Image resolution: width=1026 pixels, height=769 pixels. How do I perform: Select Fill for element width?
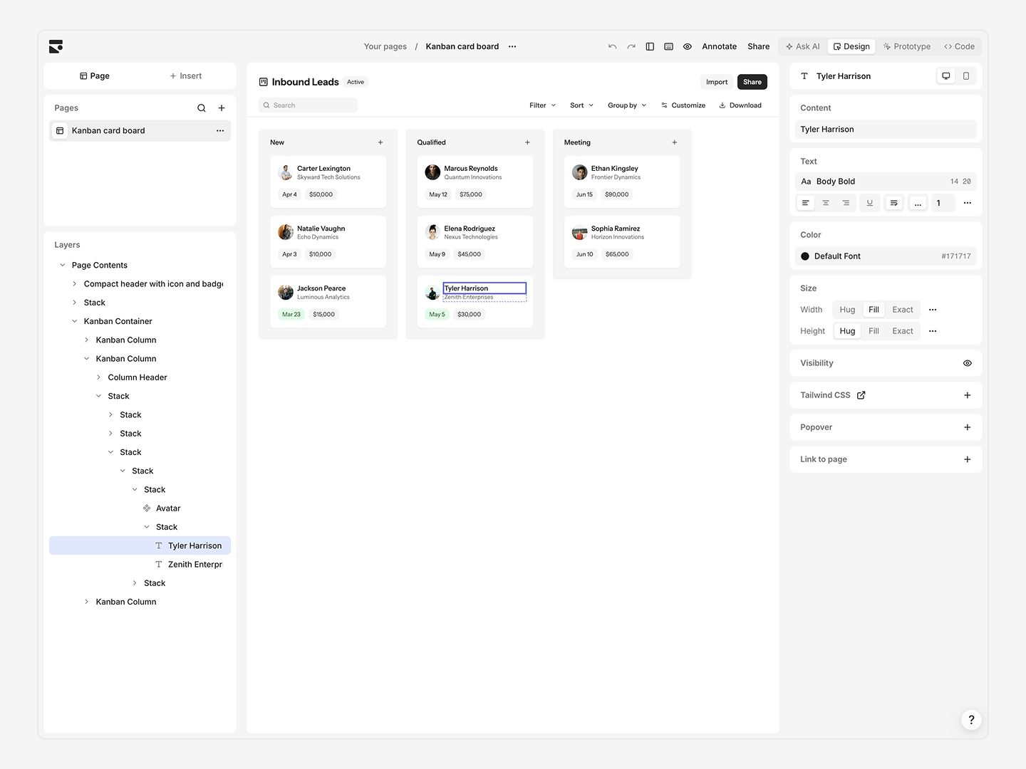(x=874, y=309)
